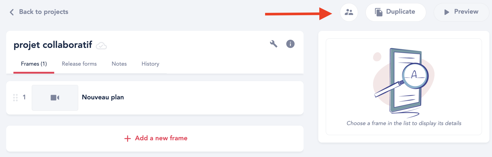Viewport: 492px width, 157px height.
Task: Click the projet collaboratif title
Action: coord(53,45)
